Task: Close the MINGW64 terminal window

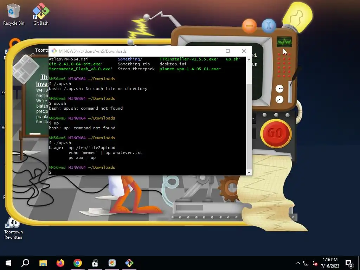Action: coord(244,51)
